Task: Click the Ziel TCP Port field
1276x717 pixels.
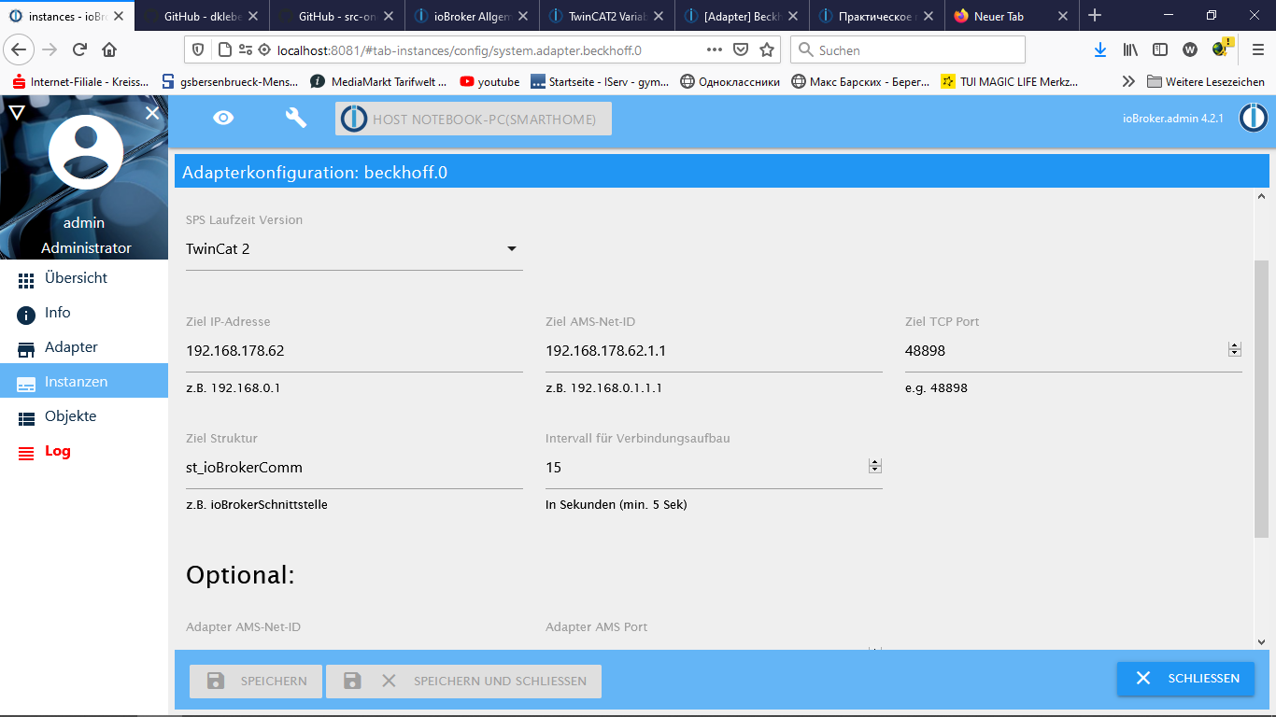Action: [1073, 352]
